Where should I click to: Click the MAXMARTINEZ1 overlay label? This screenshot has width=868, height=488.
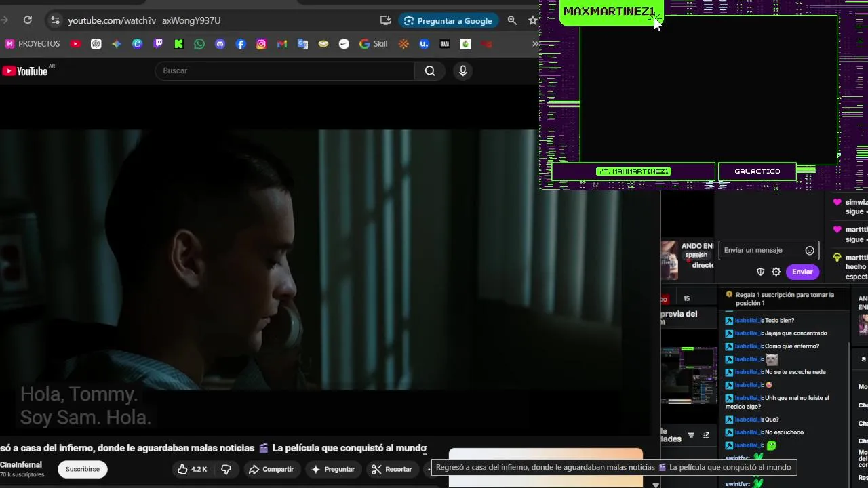pos(609,12)
